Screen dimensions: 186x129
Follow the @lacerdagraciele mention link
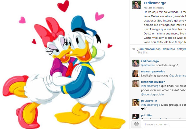coord(152,95)
